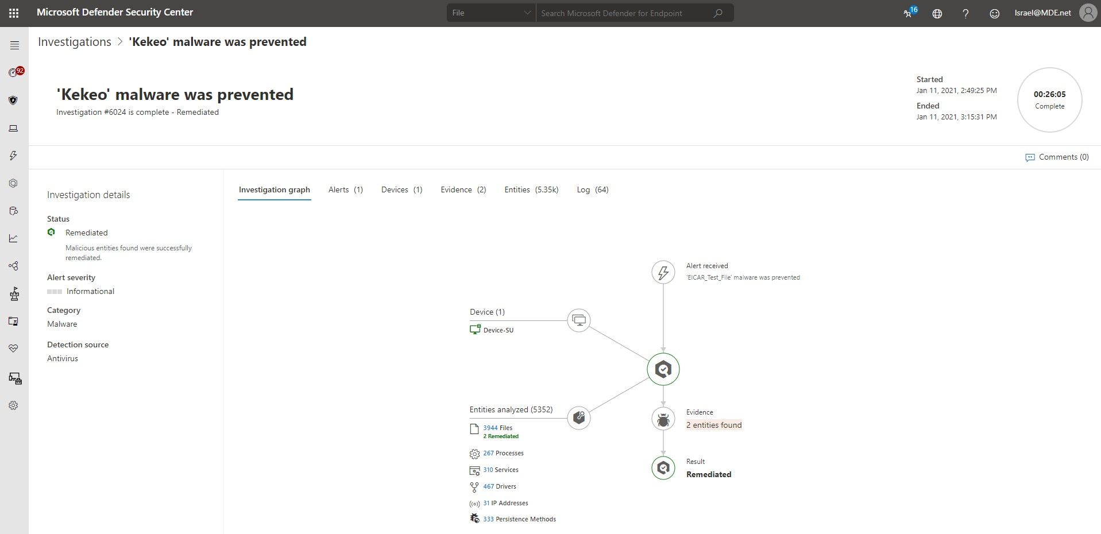Open the user profile avatar
This screenshot has height=534, width=1101.
[x=1088, y=13]
